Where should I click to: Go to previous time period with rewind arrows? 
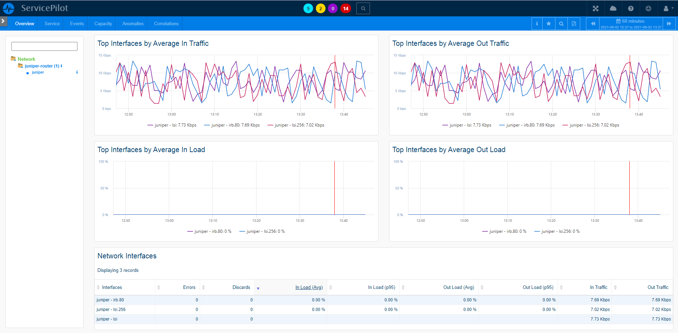pos(593,24)
